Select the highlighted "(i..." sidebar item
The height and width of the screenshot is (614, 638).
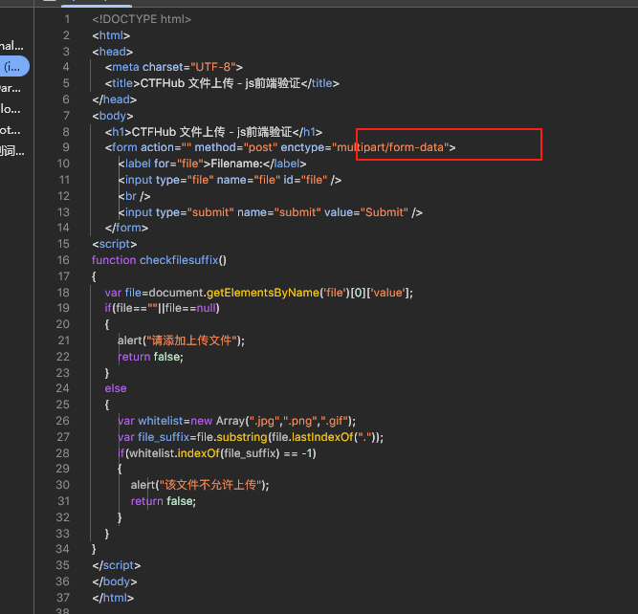13,66
